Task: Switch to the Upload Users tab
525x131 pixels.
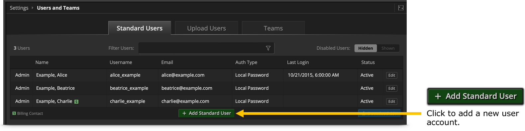Action: 206,28
